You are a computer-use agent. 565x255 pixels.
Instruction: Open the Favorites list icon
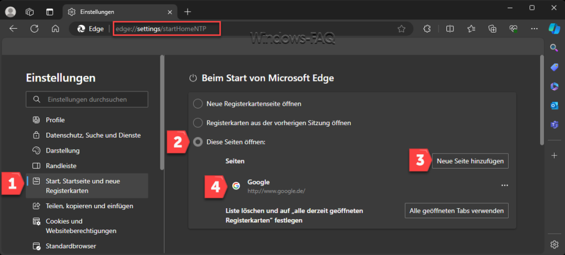[x=471, y=29]
